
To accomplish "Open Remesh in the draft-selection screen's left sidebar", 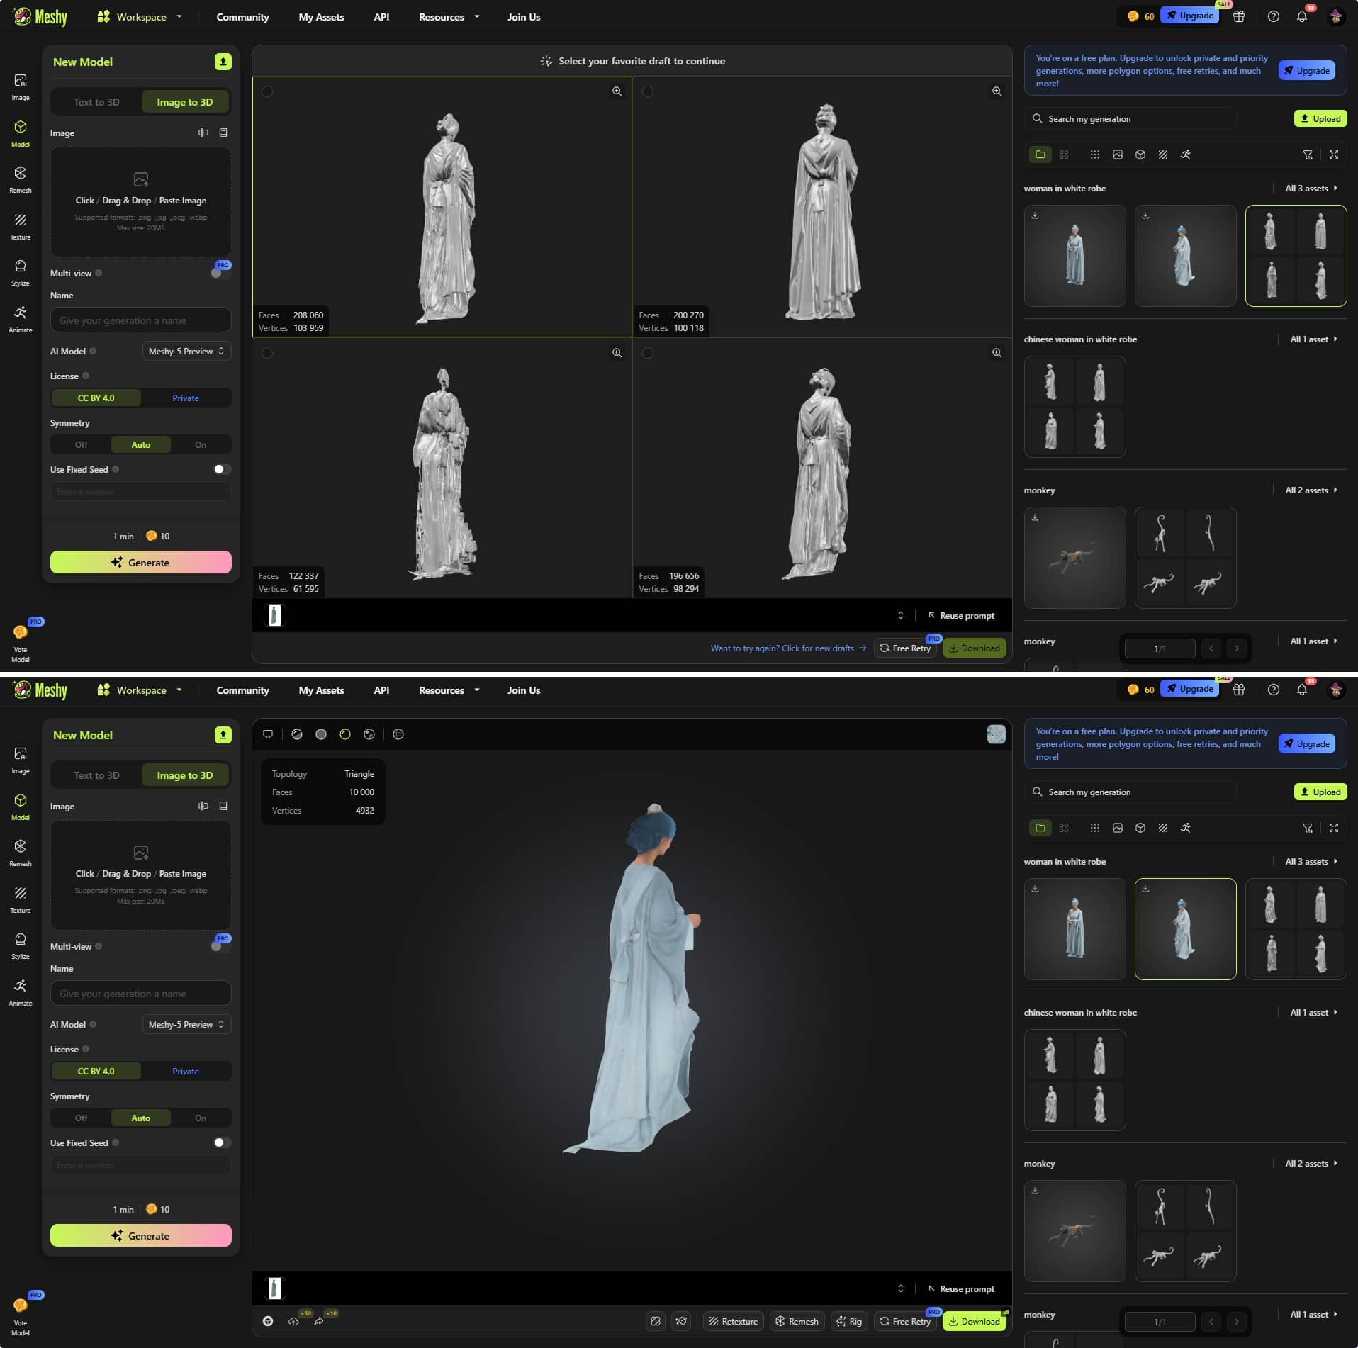I will pyautogui.click(x=21, y=179).
